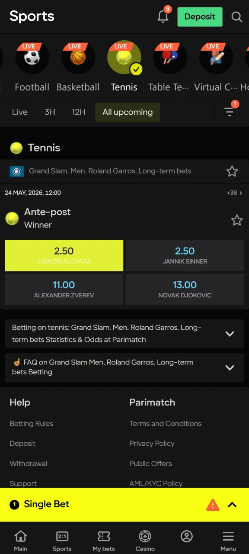Select the Football sport icon
This screenshot has height=554, width=249.
pos(32,57)
